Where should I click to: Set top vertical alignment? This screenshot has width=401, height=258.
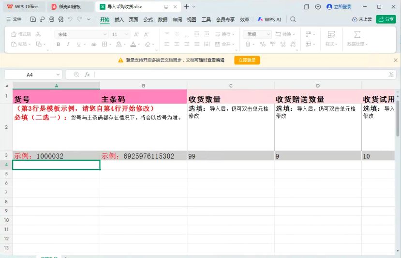(x=167, y=34)
